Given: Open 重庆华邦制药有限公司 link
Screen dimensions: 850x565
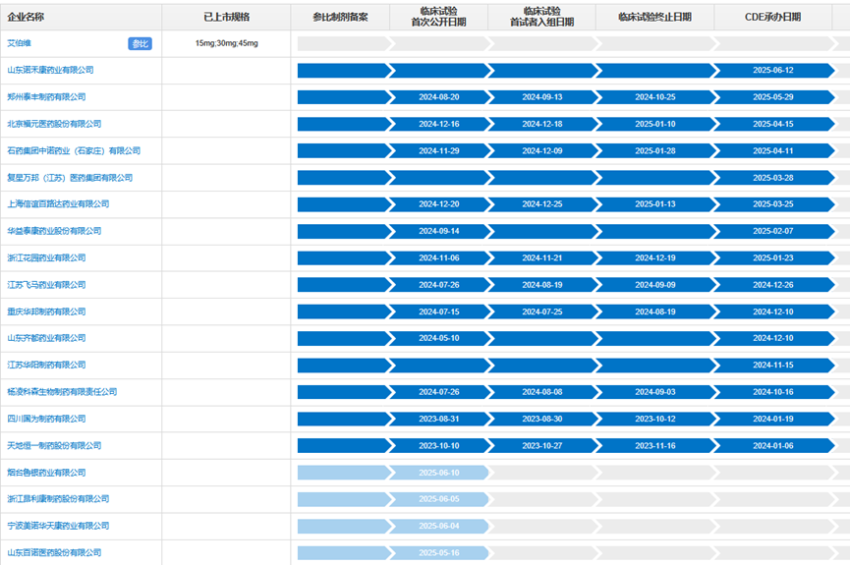Looking at the screenshot, I should pos(46,311).
